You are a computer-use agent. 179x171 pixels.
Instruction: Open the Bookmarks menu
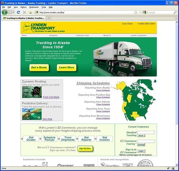(34, 7)
